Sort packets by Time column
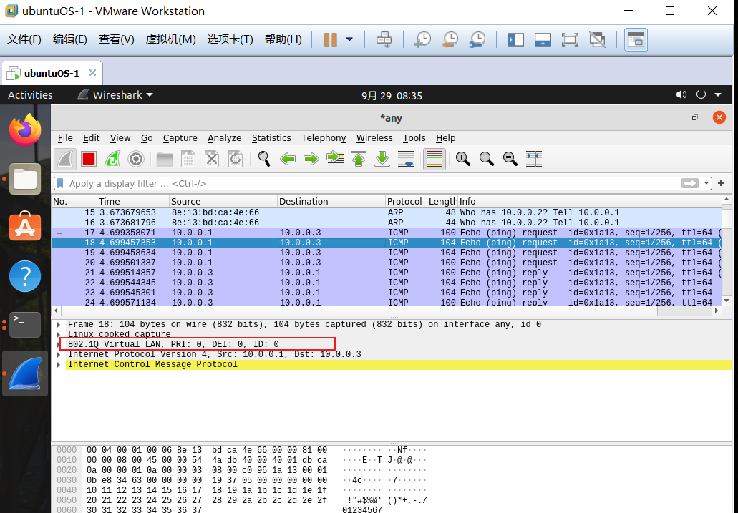 tap(132, 202)
